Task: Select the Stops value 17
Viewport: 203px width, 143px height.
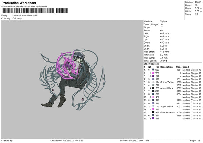Action: (161, 27)
